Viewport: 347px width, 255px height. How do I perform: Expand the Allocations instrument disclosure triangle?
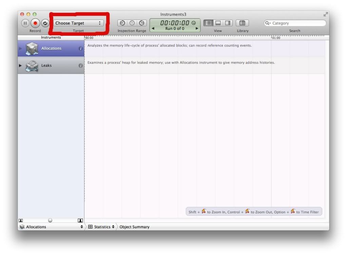(20, 48)
